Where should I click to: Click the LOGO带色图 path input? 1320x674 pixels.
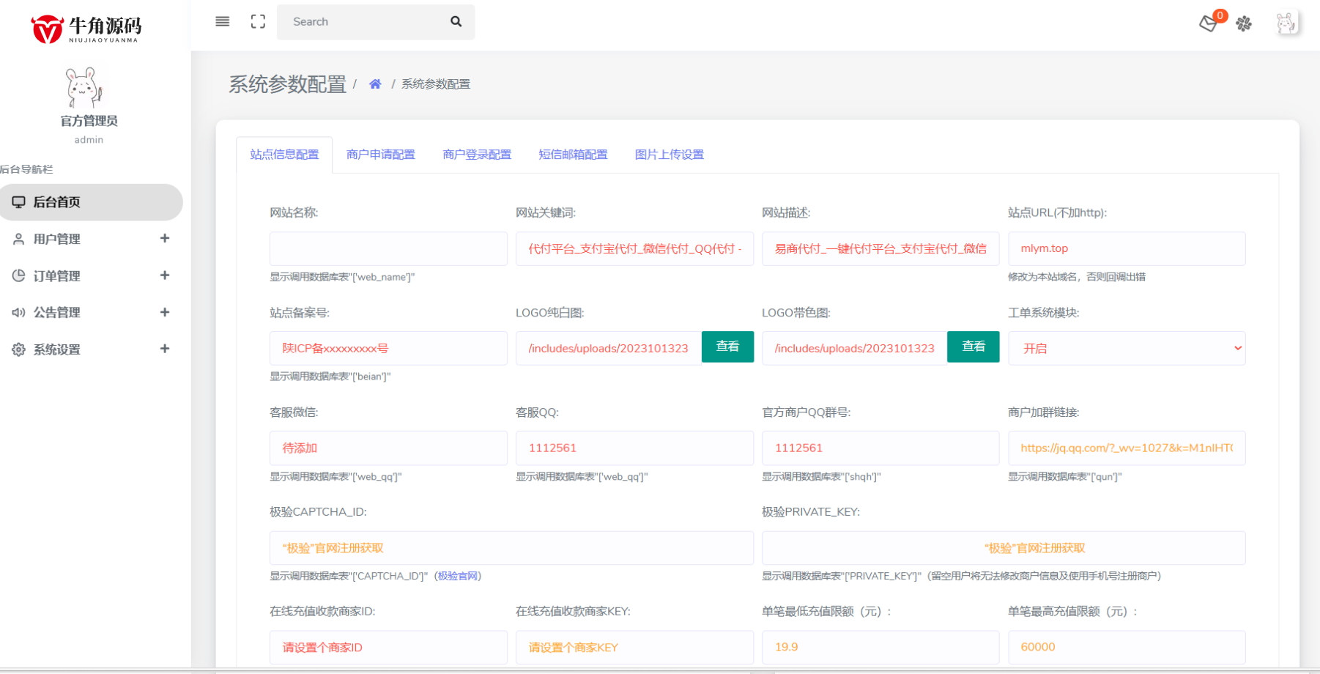tap(855, 349)
